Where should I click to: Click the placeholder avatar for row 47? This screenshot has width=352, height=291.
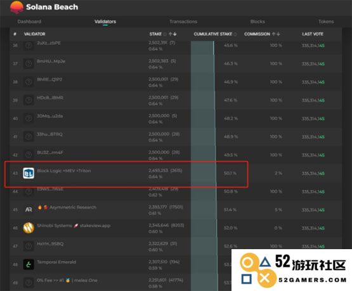tap(29, 246)
